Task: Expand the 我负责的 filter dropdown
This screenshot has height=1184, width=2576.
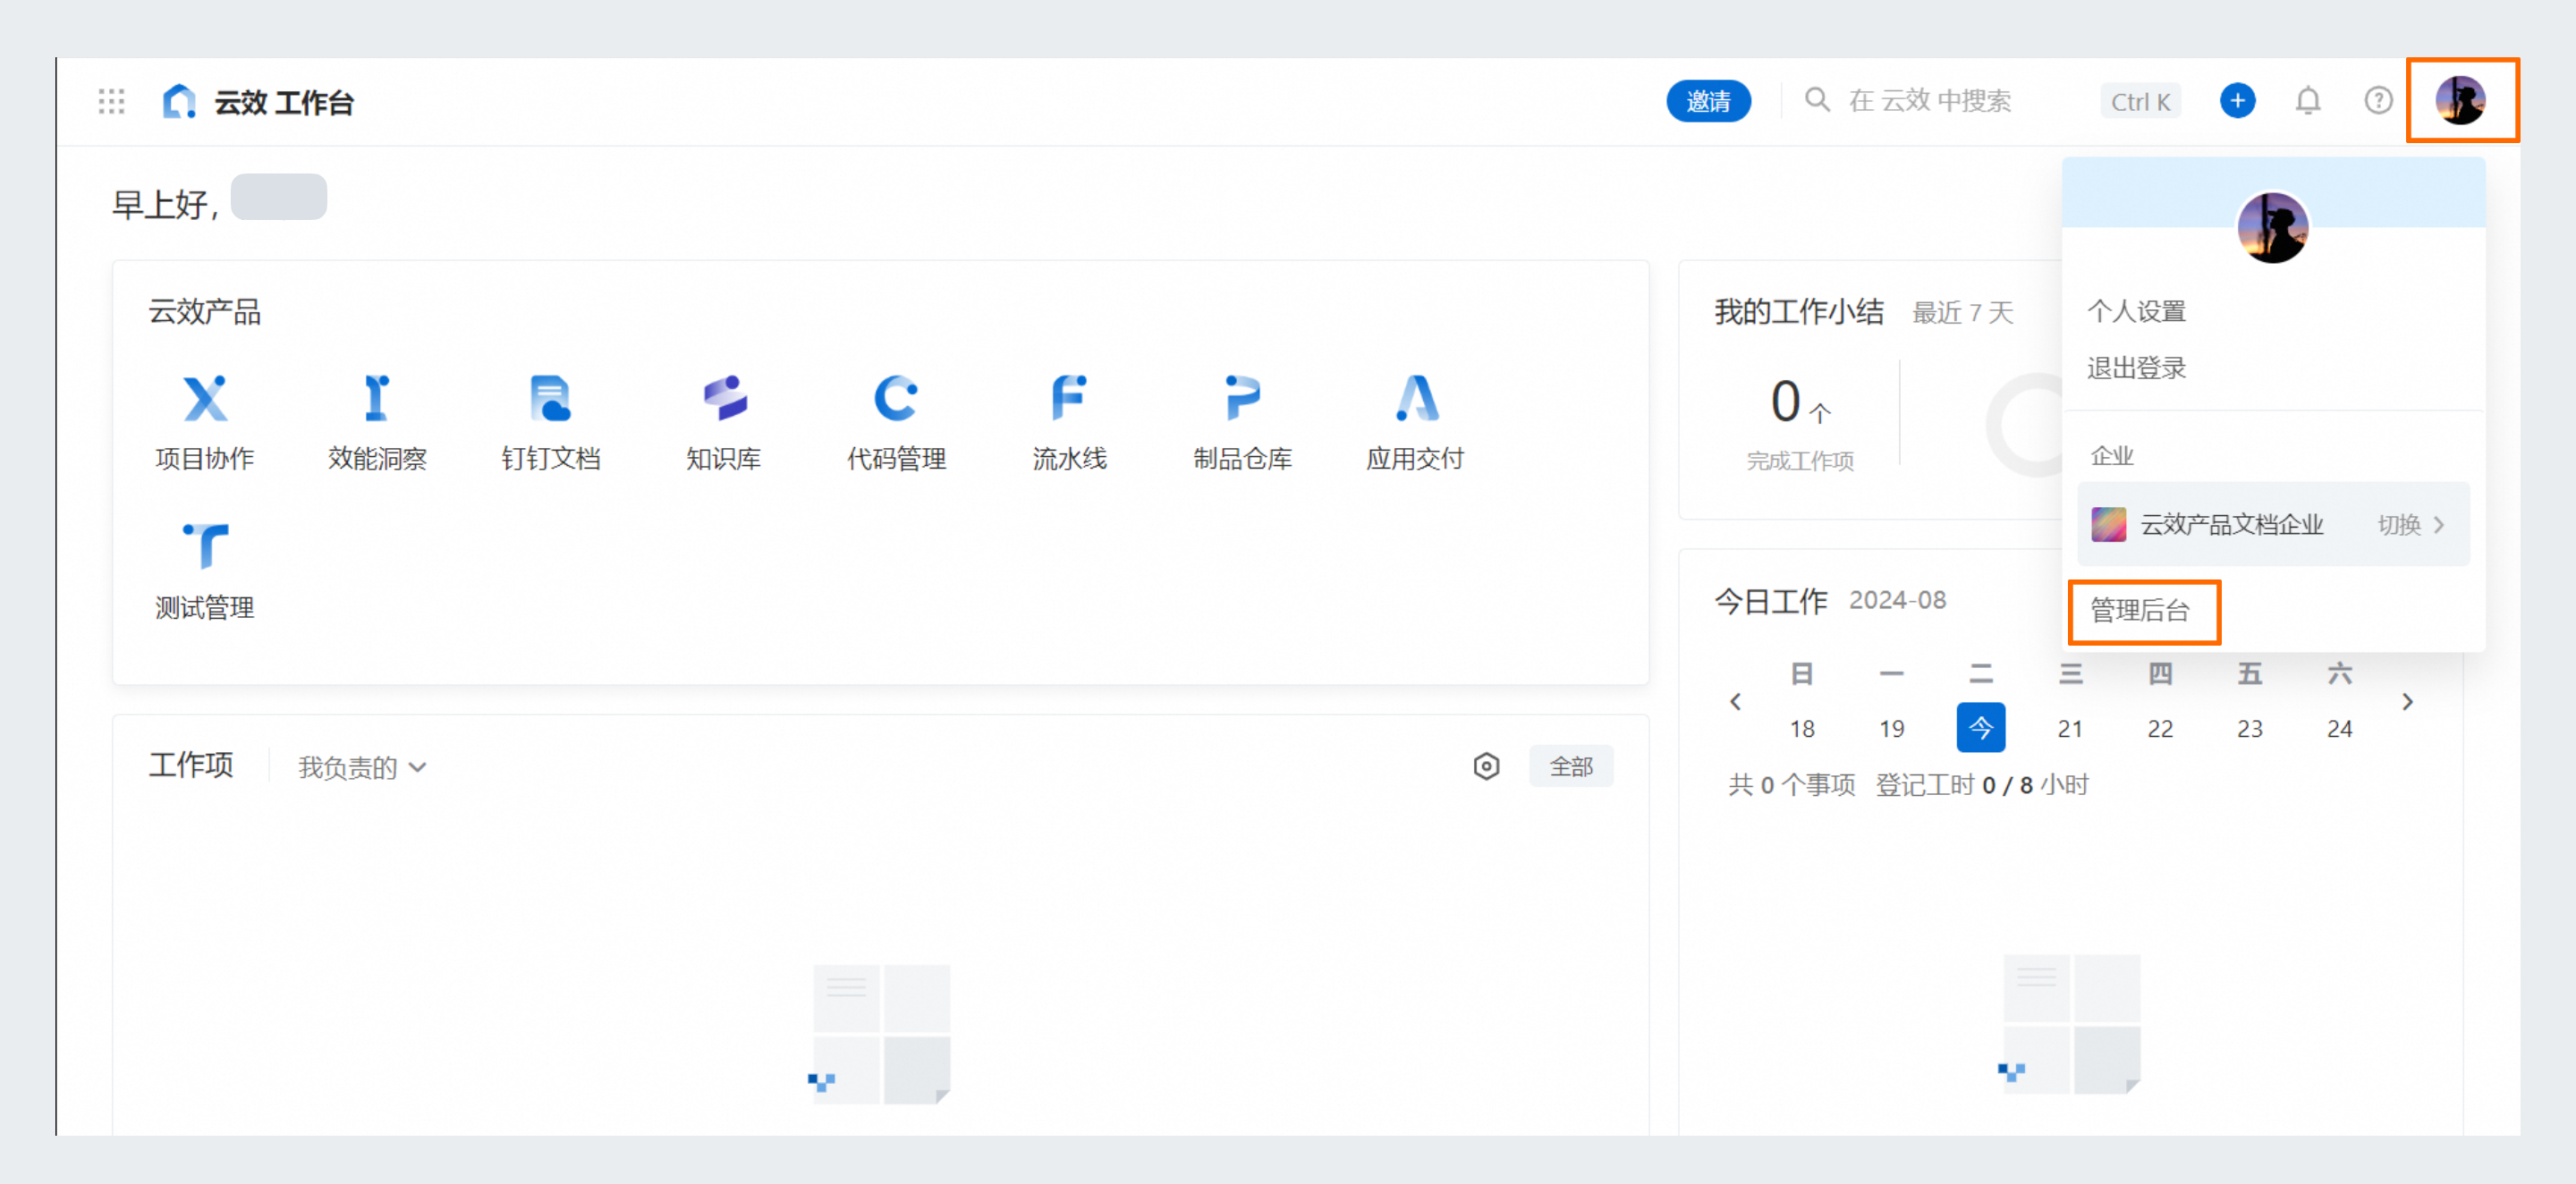Action: (x=362, y=767)
